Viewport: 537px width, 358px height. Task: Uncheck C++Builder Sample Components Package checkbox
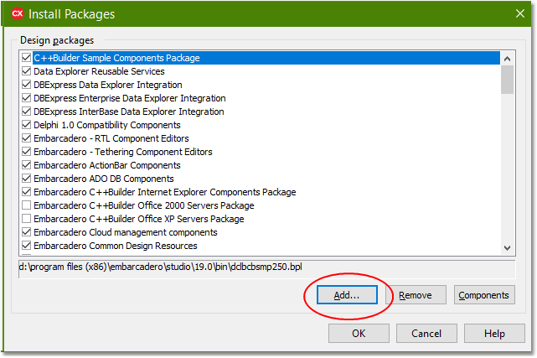pyautogui.click(x=26, y=59)
